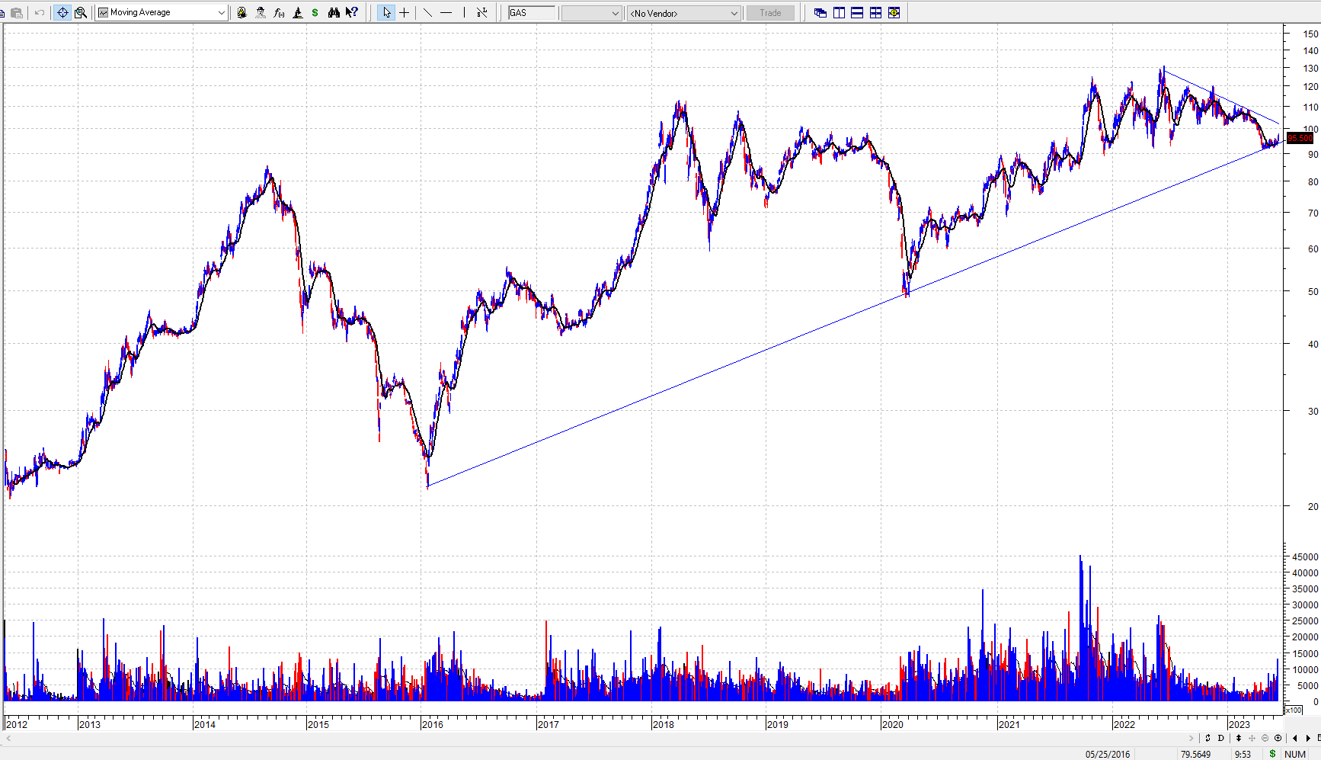
Task: Choose the vertical line tool
Action: [x=464, y=12]
